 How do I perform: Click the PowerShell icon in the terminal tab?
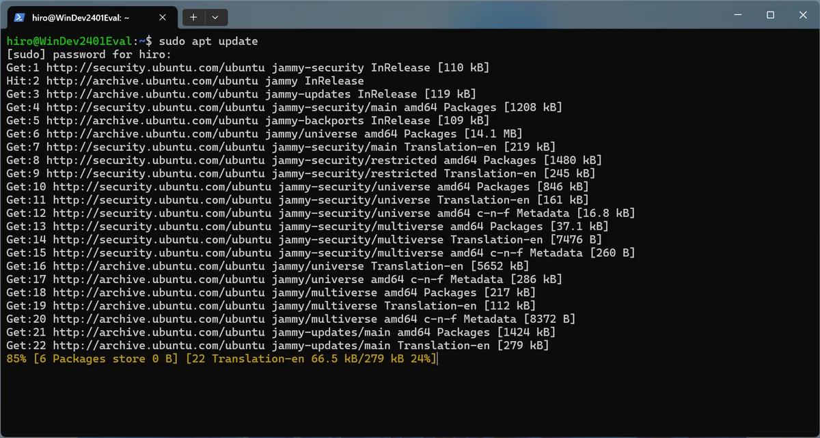pos(20,16)
